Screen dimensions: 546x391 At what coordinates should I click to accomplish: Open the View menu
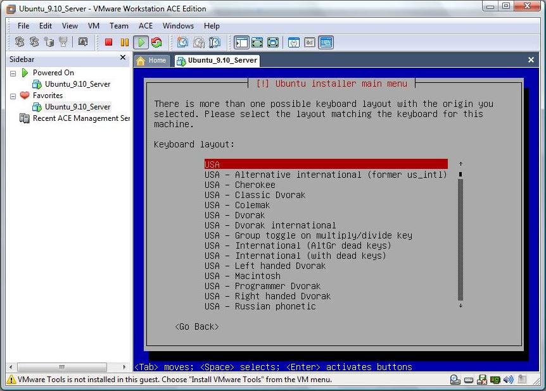[70, 26]
